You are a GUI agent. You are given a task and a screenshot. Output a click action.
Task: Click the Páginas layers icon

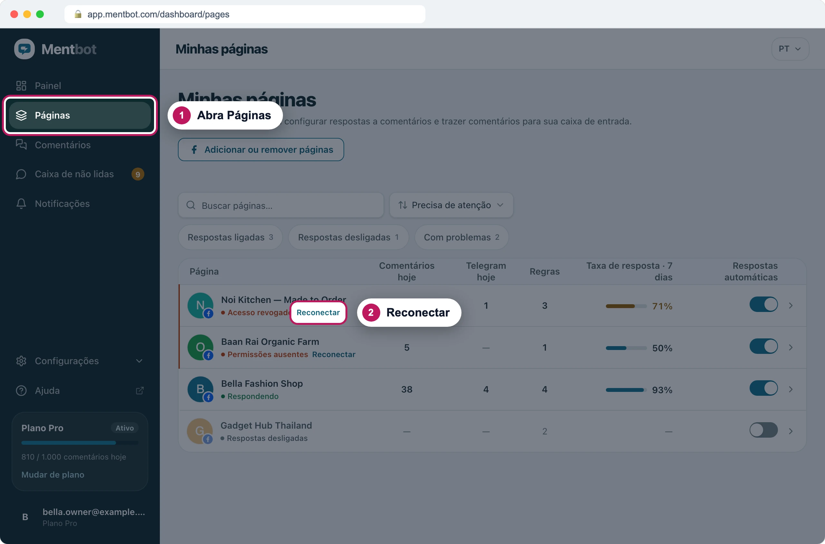[21, 115]
